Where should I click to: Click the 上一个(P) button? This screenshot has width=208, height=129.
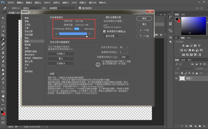(144, 30)
